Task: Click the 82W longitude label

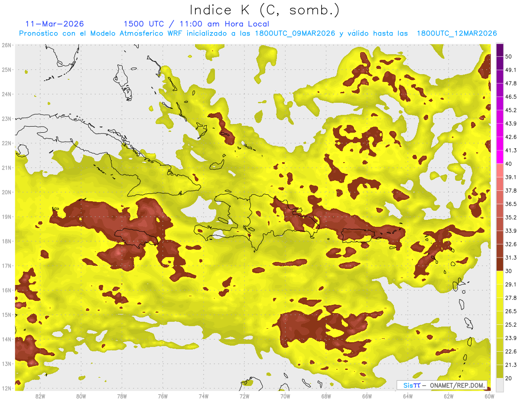Action: coord(40,396)
